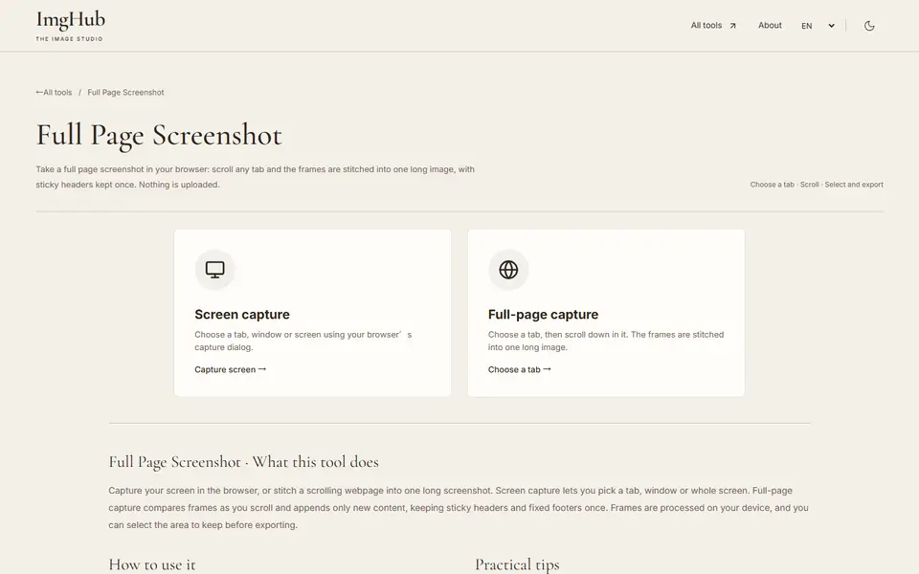Click the Full Page Screenshot main heading
Viewport: 919px width, 574px height.
[159, 135]
